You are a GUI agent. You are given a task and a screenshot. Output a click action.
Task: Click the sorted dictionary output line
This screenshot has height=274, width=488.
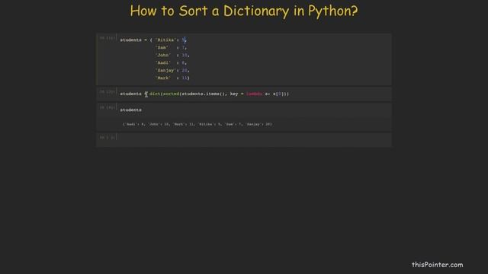pyautogui.click(x=197, y=124)
